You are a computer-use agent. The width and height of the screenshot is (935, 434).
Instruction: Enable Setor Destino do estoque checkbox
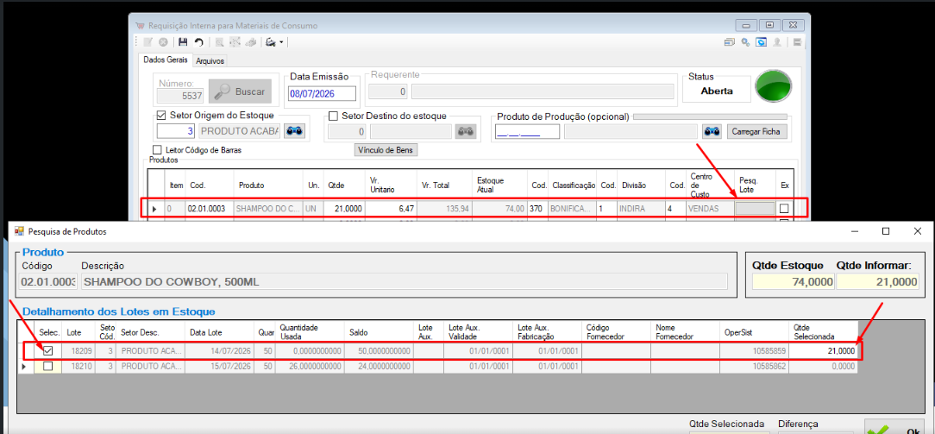[x=333, y=116]
